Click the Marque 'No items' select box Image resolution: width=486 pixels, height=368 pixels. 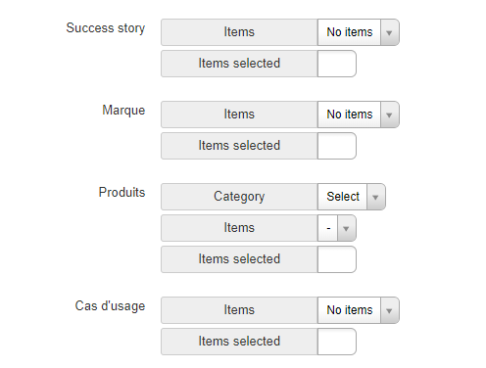coord(359,115)
